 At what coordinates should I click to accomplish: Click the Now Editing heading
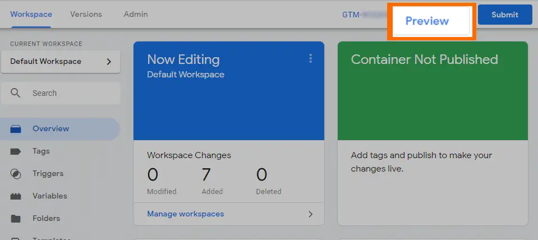(x=183, y=59)
